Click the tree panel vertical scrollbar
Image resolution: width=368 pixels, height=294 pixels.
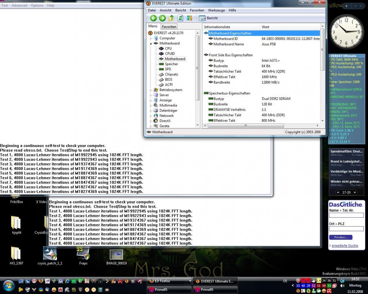pyautogui.click(x=197, y=68)
